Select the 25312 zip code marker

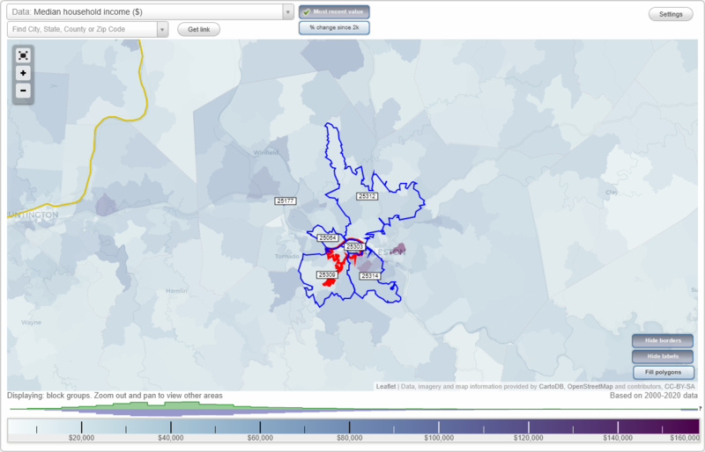(367, 196)
